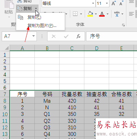Open the Copy button dropdown arrow

pos(36,9)
